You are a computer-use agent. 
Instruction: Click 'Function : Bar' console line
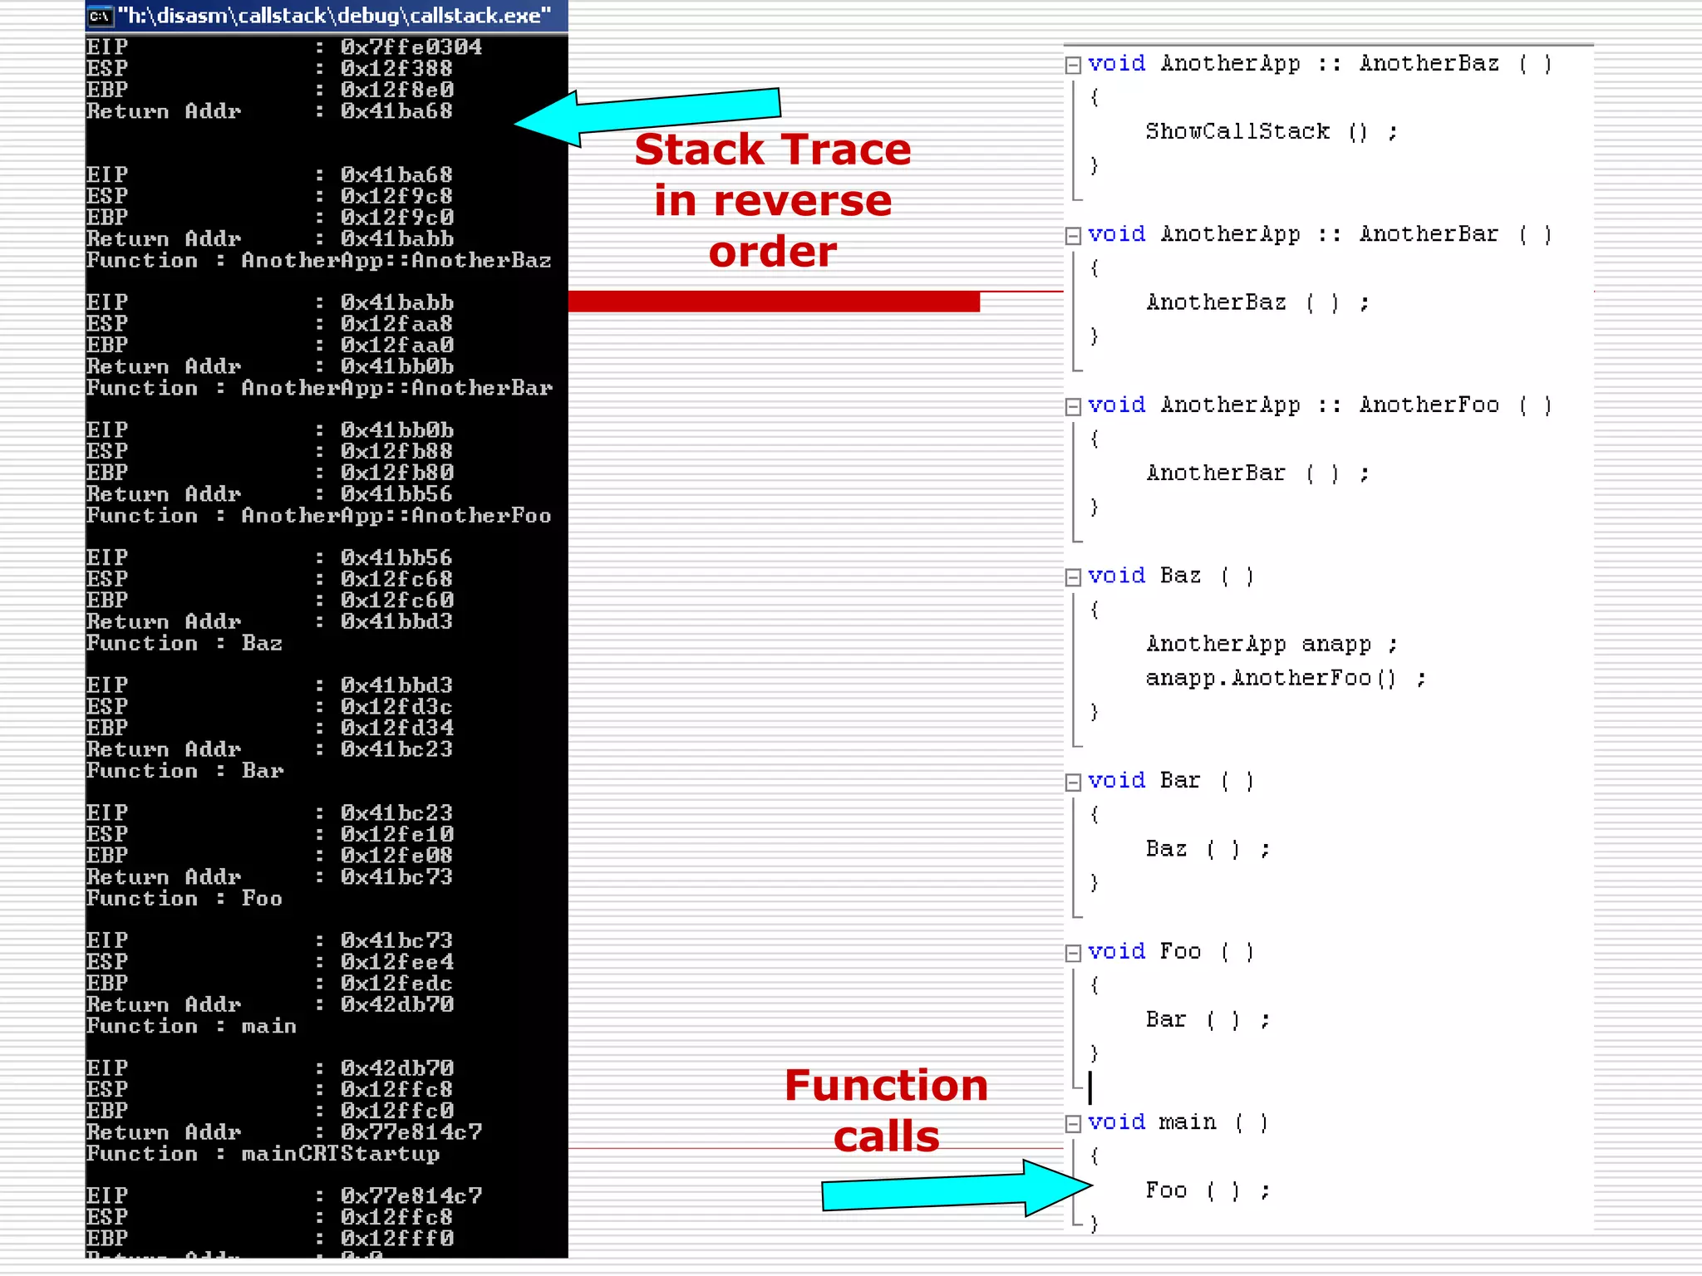184,771
